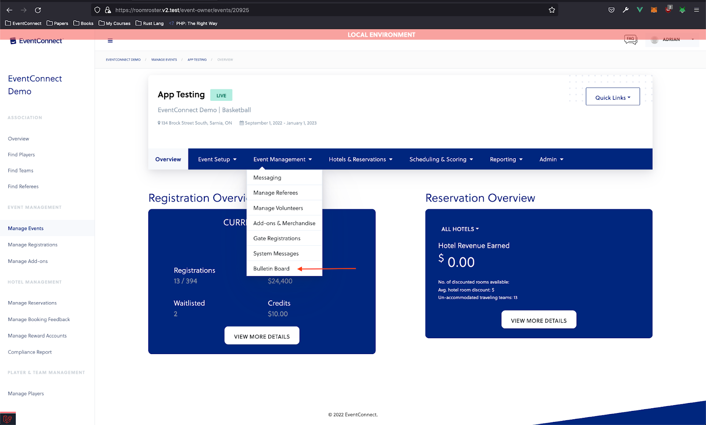Open the Papers bookmarks folder
The height and width of the screenshot is (425, 706).
(x=57, y=23)
